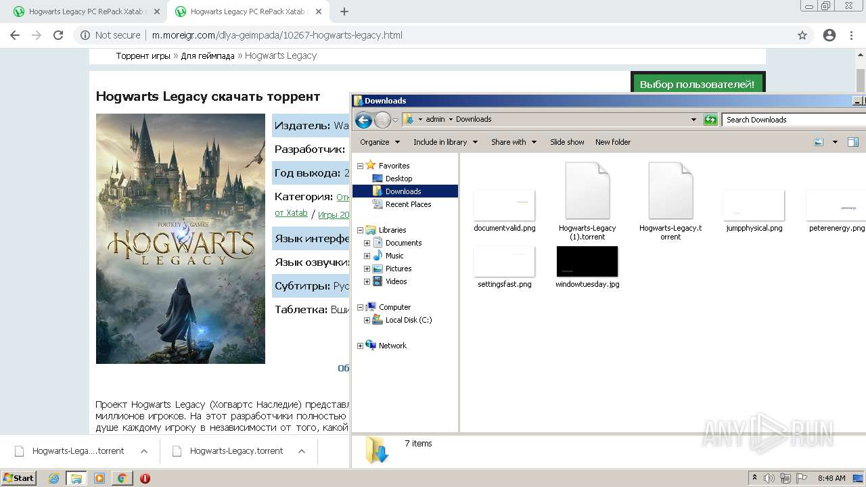Open downloaded Hogwarts-Legacy.torrent in download bar
The width and height of the screenshot is (866, 487).
click(x=236, y=451)
